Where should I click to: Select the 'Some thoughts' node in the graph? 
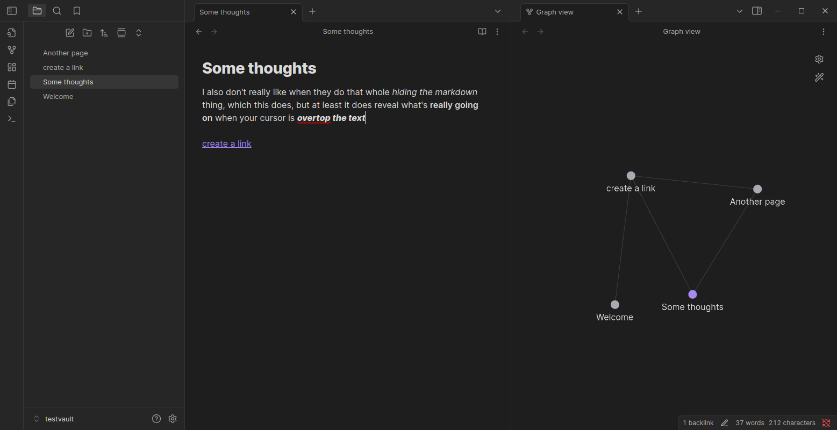(692, 295)
